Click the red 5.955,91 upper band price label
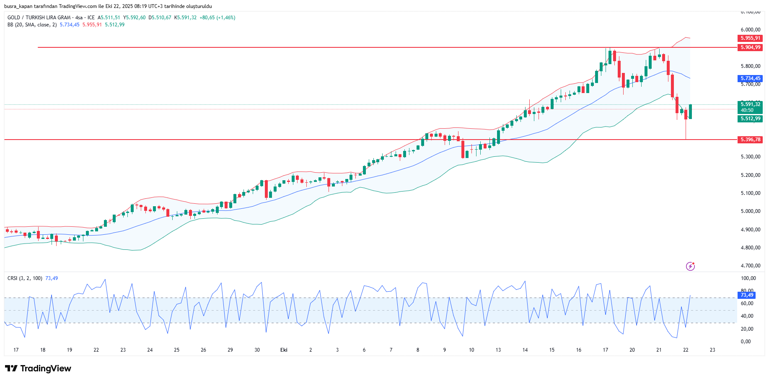Image resolution: width=769 pixels, height=381 pixels. [750, 38]
